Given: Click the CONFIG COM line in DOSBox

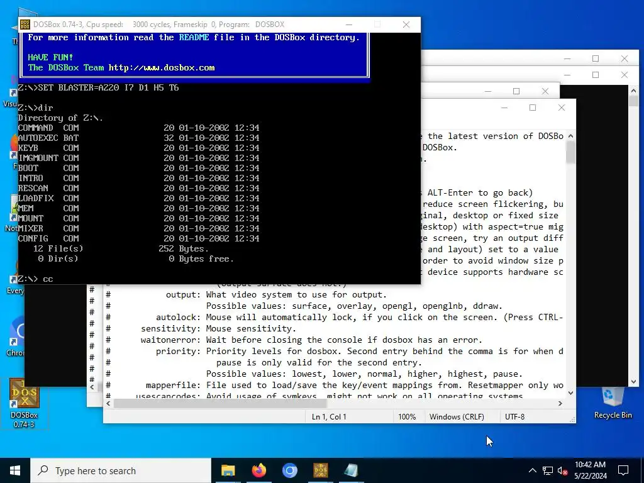Looking at the screenshot, I should (x=138, y=238).
